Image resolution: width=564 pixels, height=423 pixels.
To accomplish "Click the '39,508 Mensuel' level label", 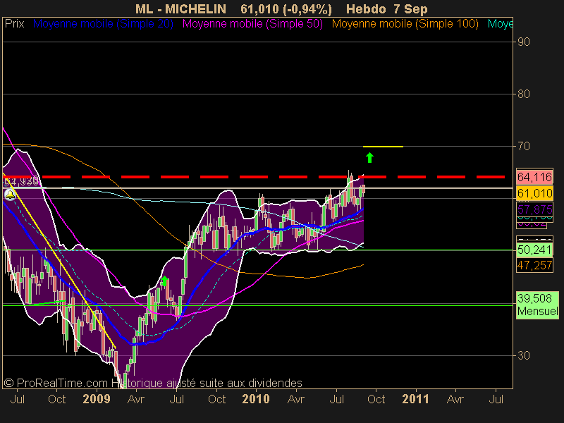I will pyautogui.click(x=537, y=305).
